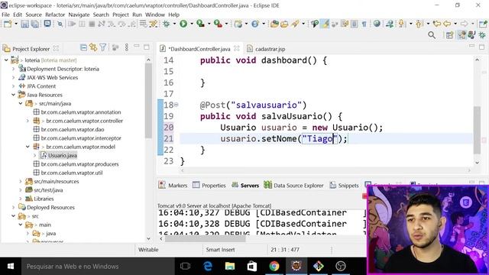
Task: Click the Run with coverage icon
Action: click(x=200, y=24)
